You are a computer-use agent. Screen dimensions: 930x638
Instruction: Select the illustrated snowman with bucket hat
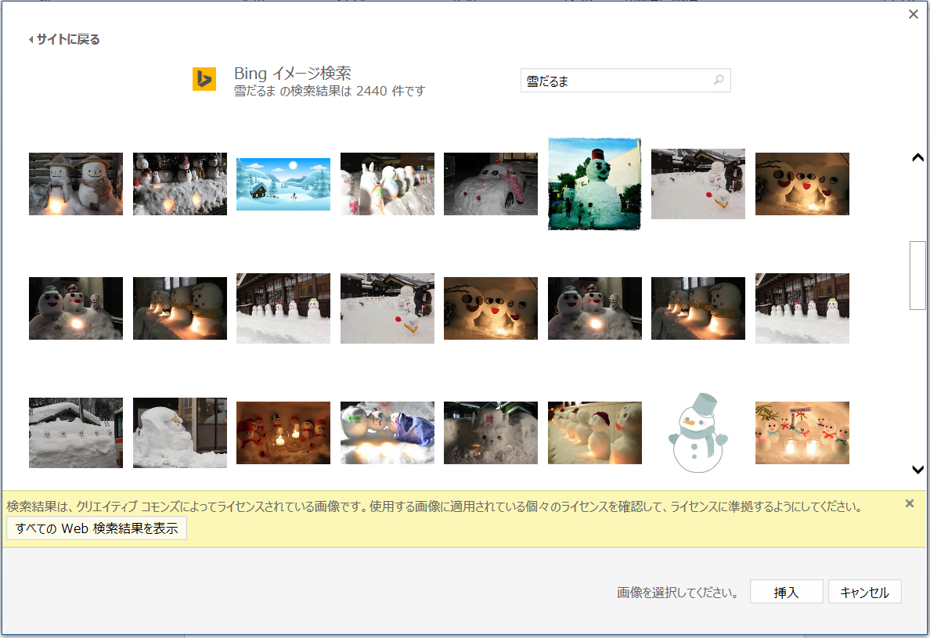pyautogui.click(x=698, y=433)
